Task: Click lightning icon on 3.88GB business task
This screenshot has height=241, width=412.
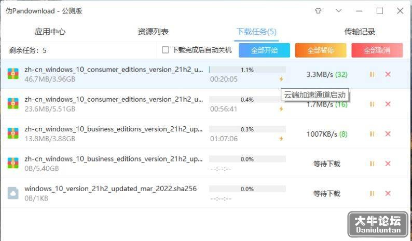Action: [x=281, y=139]
